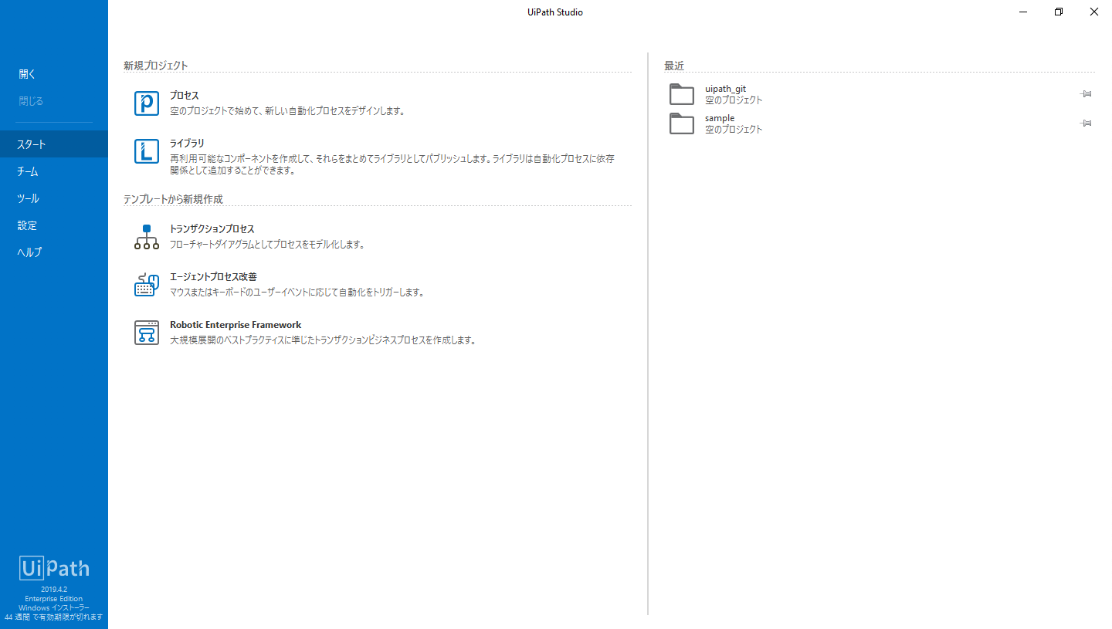Click the uipath_git folder icon
The height and width of the screenshot is (629, 1112).
tap(682, 94)
